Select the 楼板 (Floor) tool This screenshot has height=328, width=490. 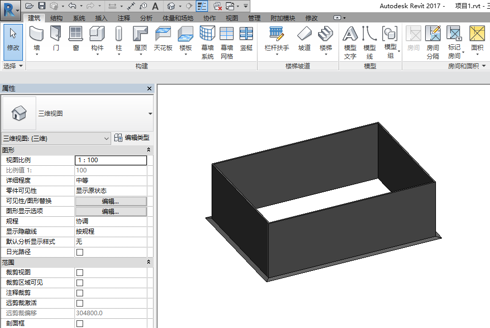point(186,41)
